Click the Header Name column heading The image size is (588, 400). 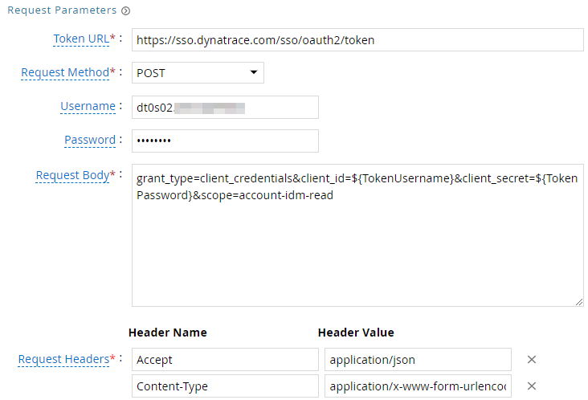168,333
